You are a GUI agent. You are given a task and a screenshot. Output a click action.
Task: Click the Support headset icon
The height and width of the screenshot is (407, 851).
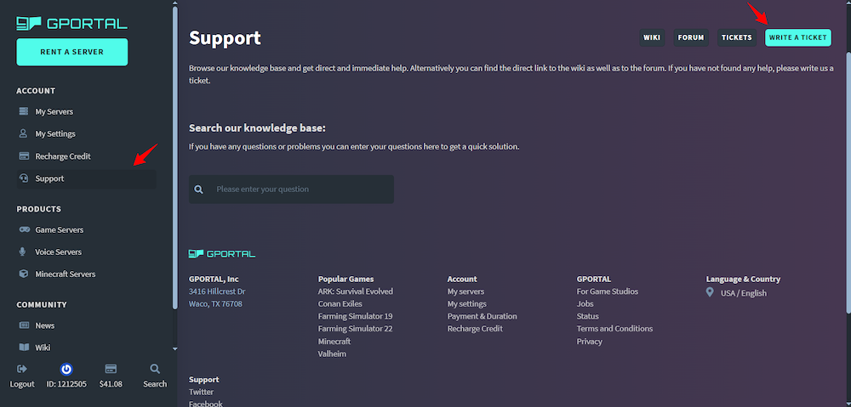pyautogui.click(x=23, y=178)
